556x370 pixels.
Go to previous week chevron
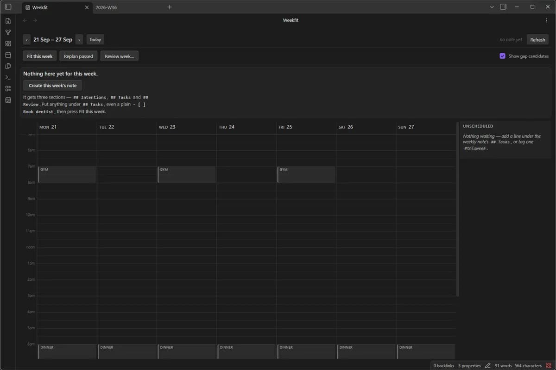click(27, 40)
